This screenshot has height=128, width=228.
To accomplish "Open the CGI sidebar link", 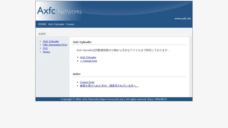I will click(x=45, y=48).
